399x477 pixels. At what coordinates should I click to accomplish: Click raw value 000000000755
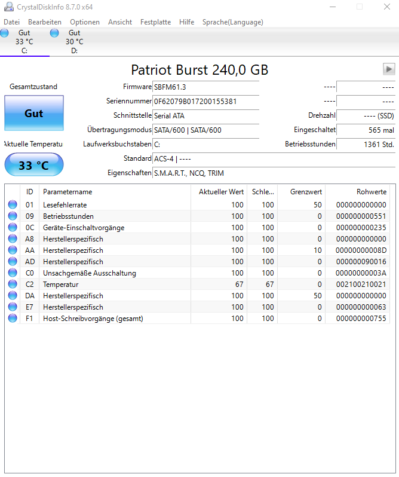pyautogui.click(x=361, y=318)
